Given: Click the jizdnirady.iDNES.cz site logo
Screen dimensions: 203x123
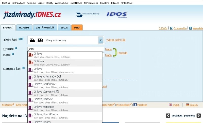Looking at the screenshot, I should pos(32,15).
